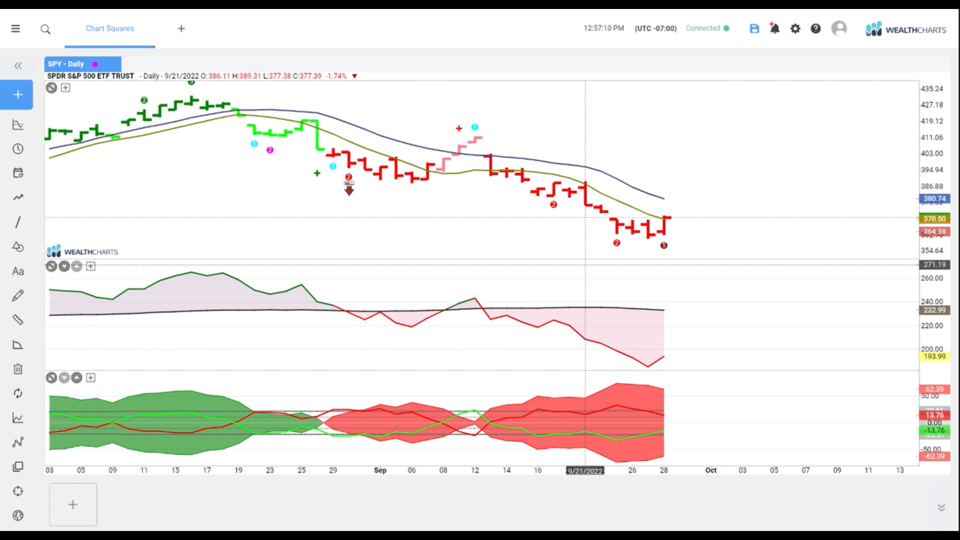Click the refresh cycle icon in sidebar
Image resolution: width=960 pixels, height=540 pixels.
point(18,393)
